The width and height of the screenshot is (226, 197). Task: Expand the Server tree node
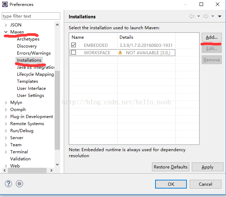6,138
